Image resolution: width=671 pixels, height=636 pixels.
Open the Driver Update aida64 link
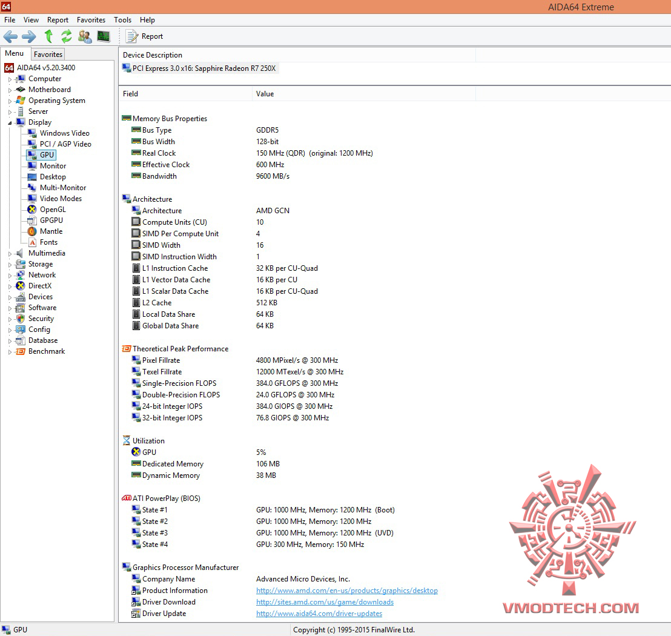coord(319,614)
